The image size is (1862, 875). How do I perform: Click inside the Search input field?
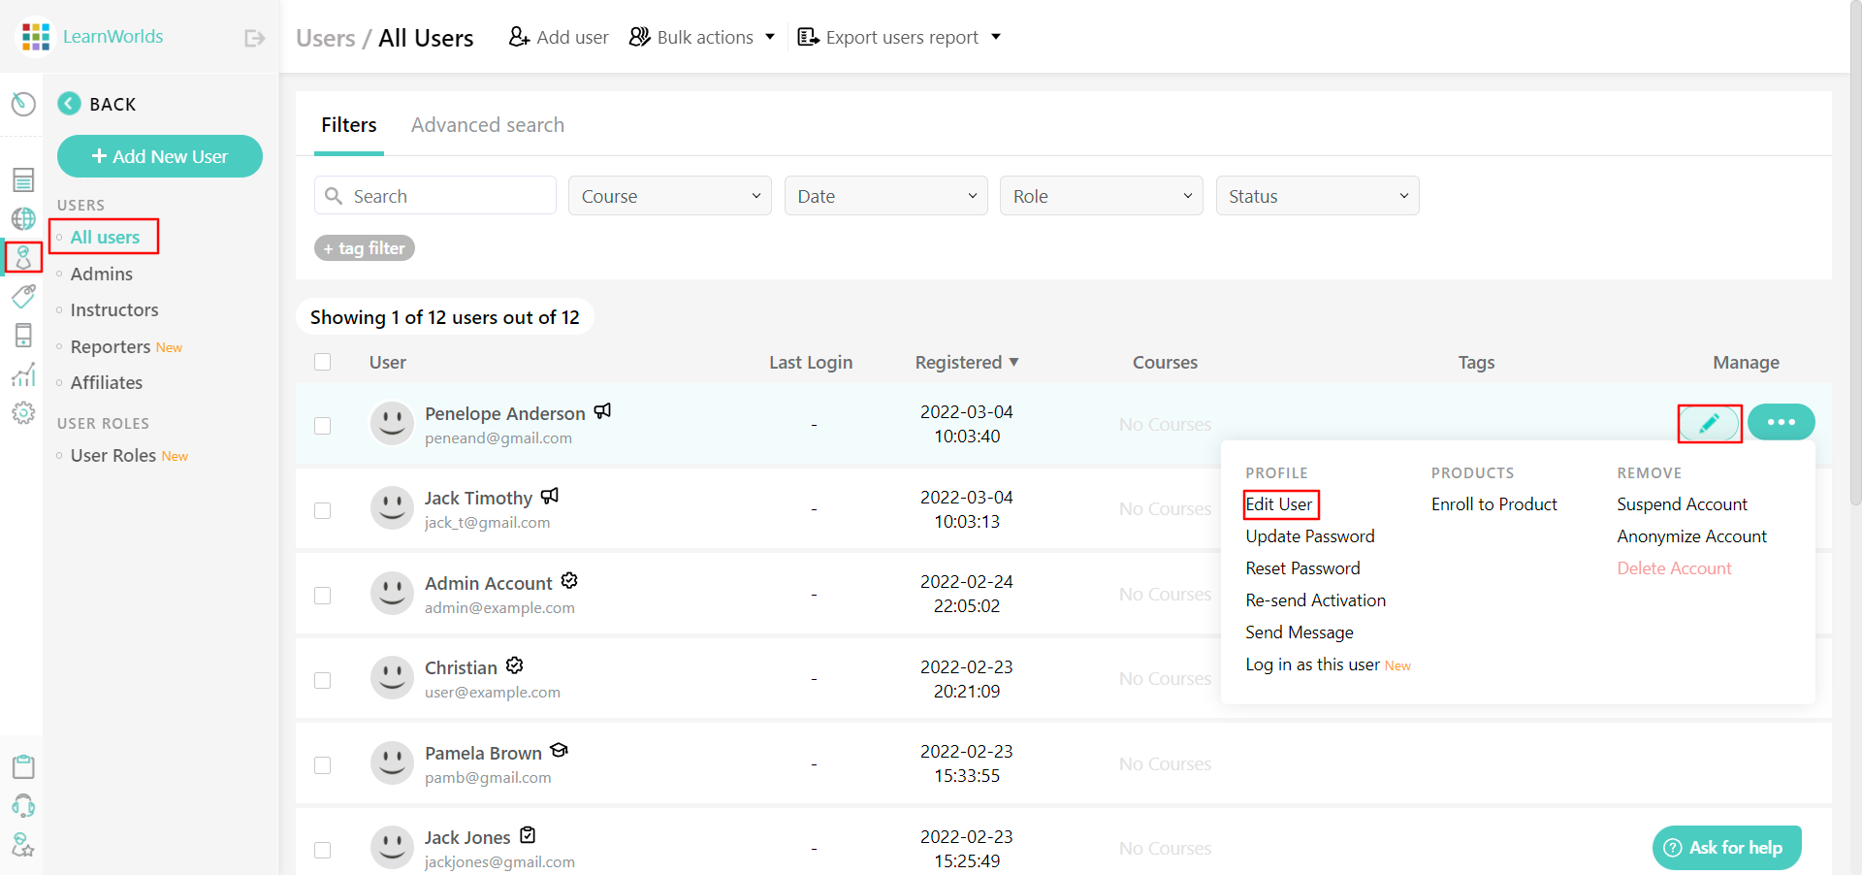tap(434, 195)
